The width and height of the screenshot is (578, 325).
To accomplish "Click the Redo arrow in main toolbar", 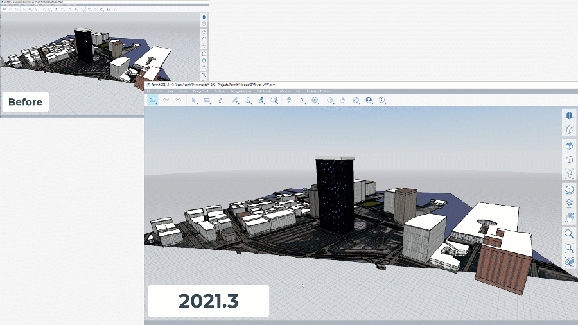I will click(x=177, y=100).
